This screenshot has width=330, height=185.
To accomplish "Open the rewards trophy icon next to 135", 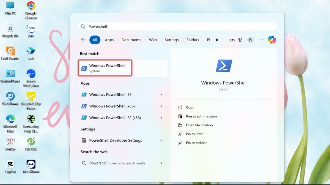I will tap(240, 40).
